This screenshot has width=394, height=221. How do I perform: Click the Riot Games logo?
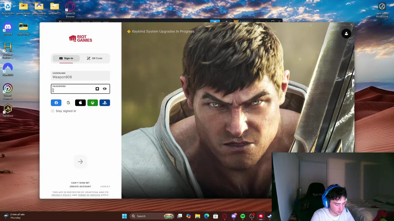pos(80,38)
